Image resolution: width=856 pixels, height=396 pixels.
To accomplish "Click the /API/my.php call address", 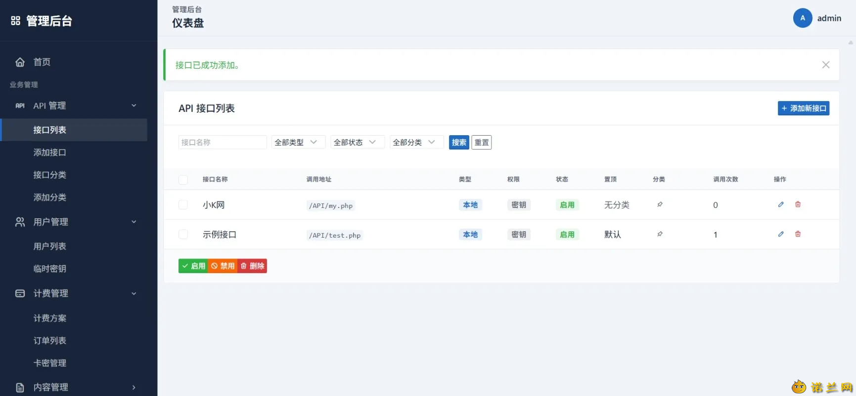I will pyautogui.click(x=331, y=205).
